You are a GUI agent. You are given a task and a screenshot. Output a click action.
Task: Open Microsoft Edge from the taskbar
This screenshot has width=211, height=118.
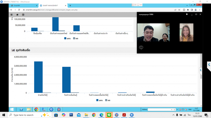point(102,115)
